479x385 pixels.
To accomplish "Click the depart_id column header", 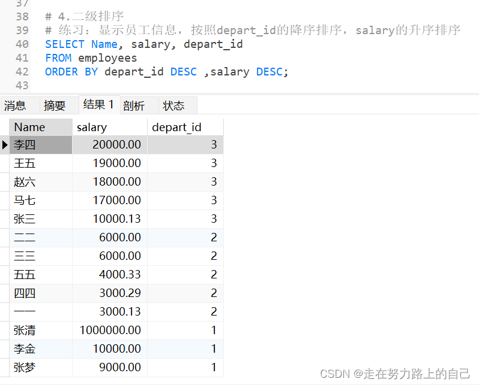I will click(x=185, y=127).
